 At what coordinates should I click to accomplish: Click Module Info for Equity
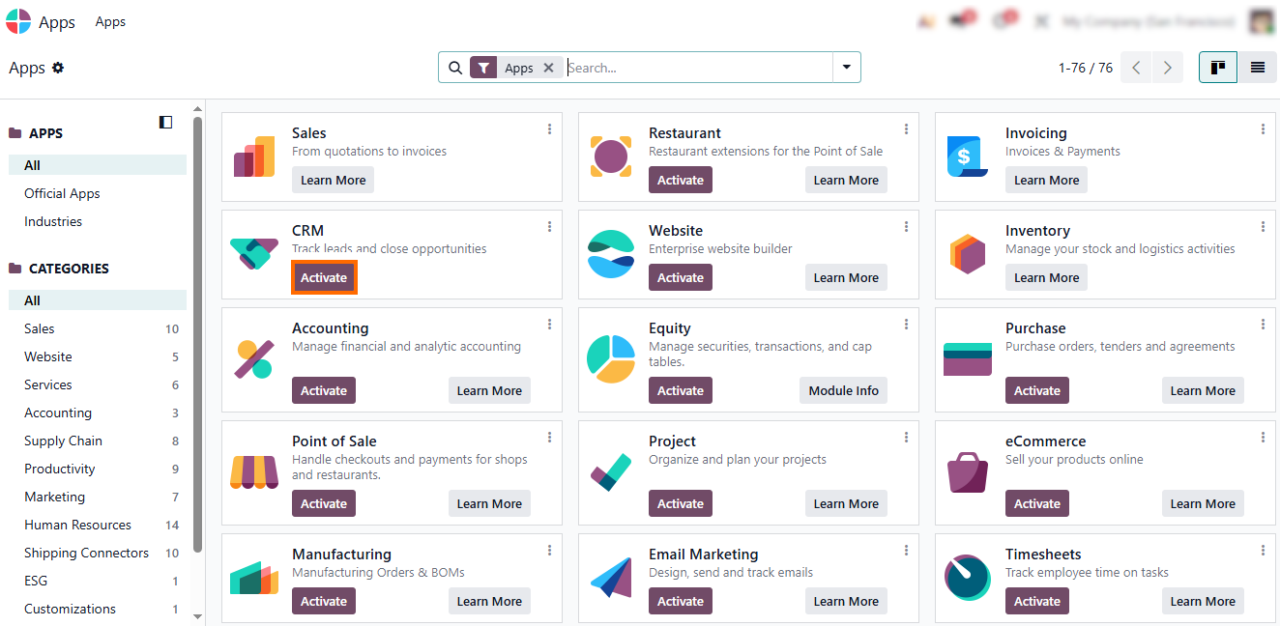coord(843,390)
